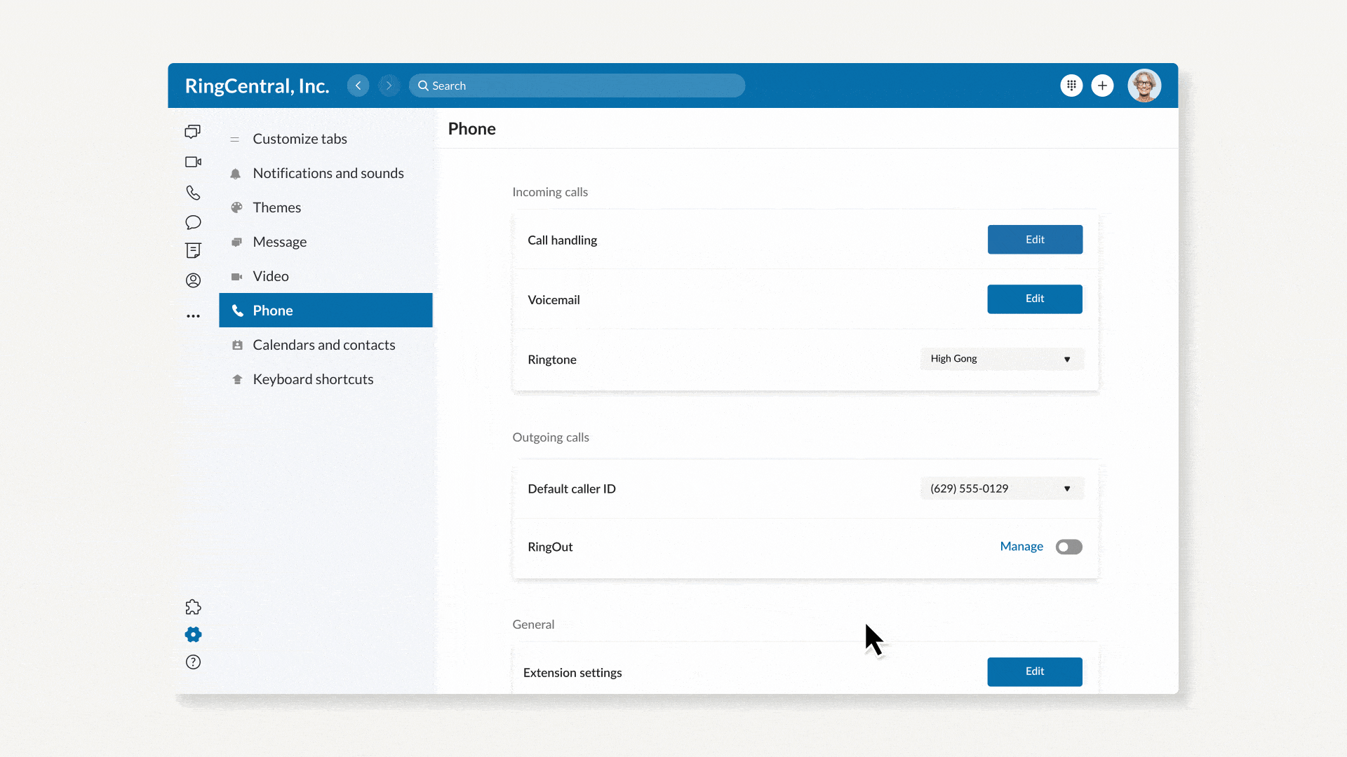
Task: Click the plus New actions button
Action: point(1102,86)
